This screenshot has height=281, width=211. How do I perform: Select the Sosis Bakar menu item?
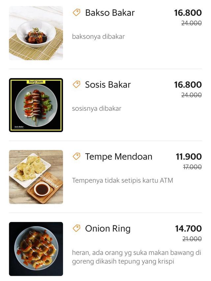click(108, 85)
